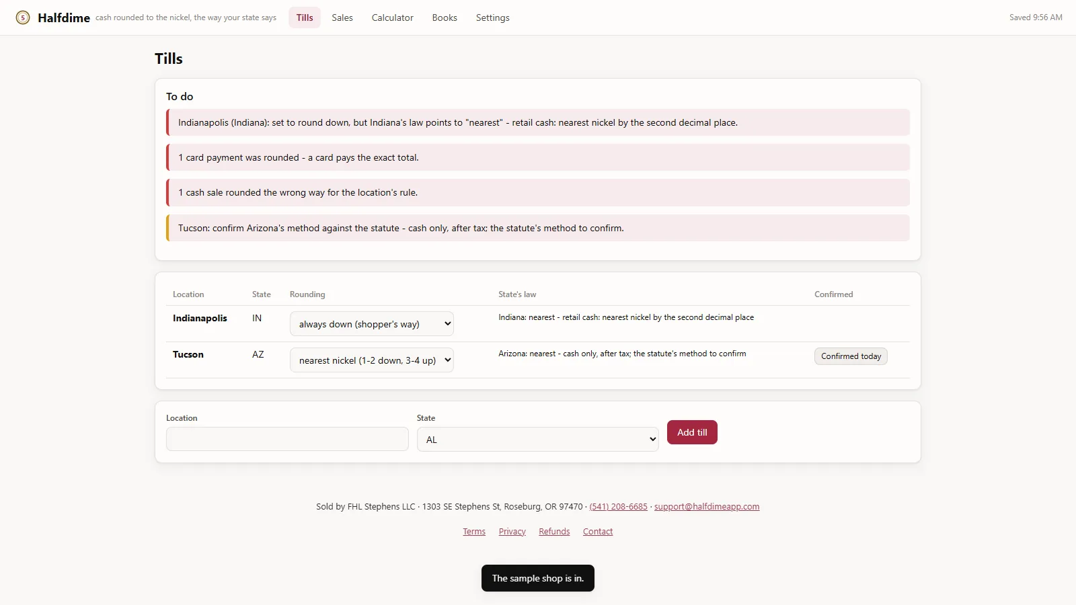Open the Calculator tab

[393, 17]
